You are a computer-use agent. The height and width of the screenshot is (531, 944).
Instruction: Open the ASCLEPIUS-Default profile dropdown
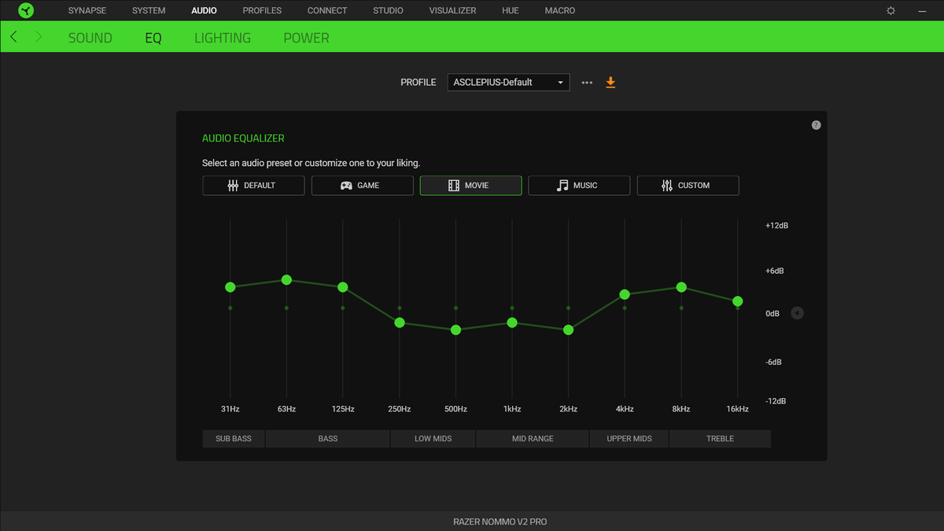(x=508, y=82)
